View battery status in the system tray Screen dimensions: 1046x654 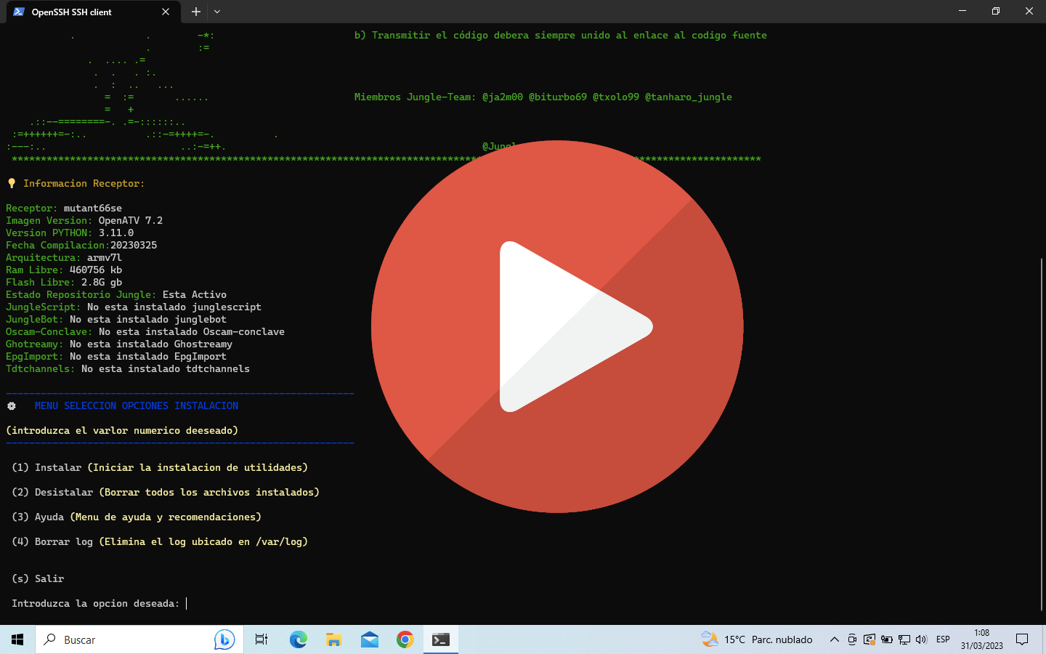click(887, 639)
